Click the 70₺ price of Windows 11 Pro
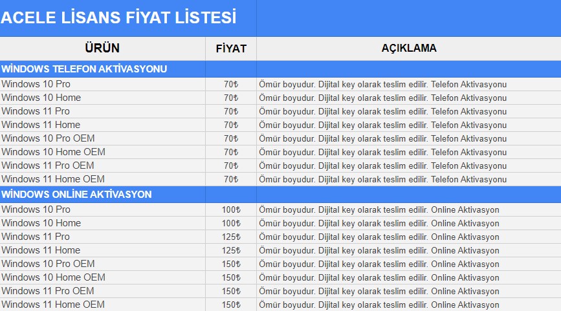This screenshot has width=561, height=311. pos(231,111)
